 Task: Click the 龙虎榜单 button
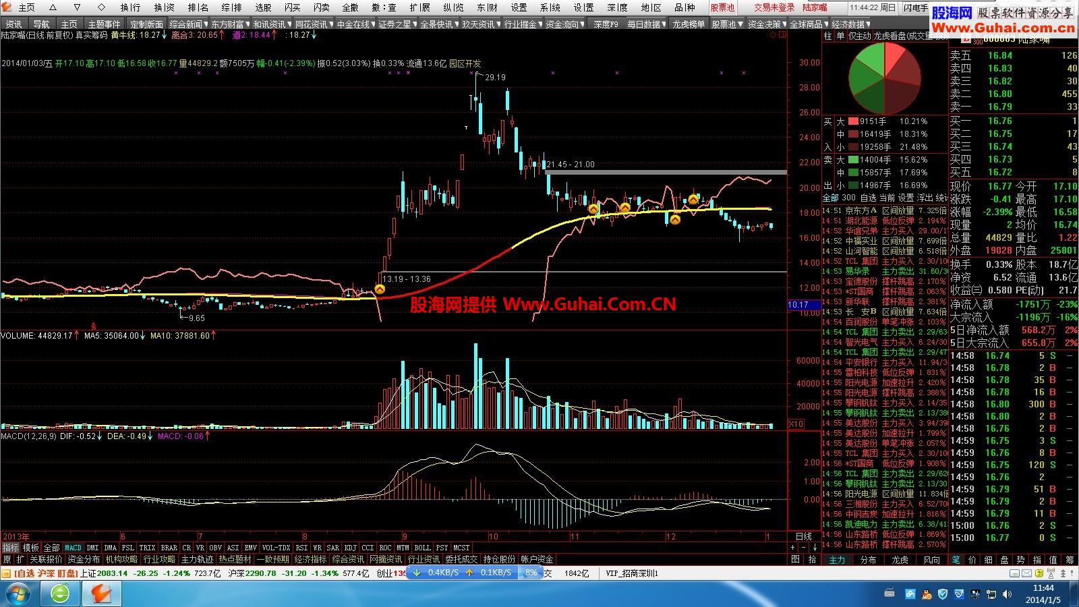(x=689, y=24)
